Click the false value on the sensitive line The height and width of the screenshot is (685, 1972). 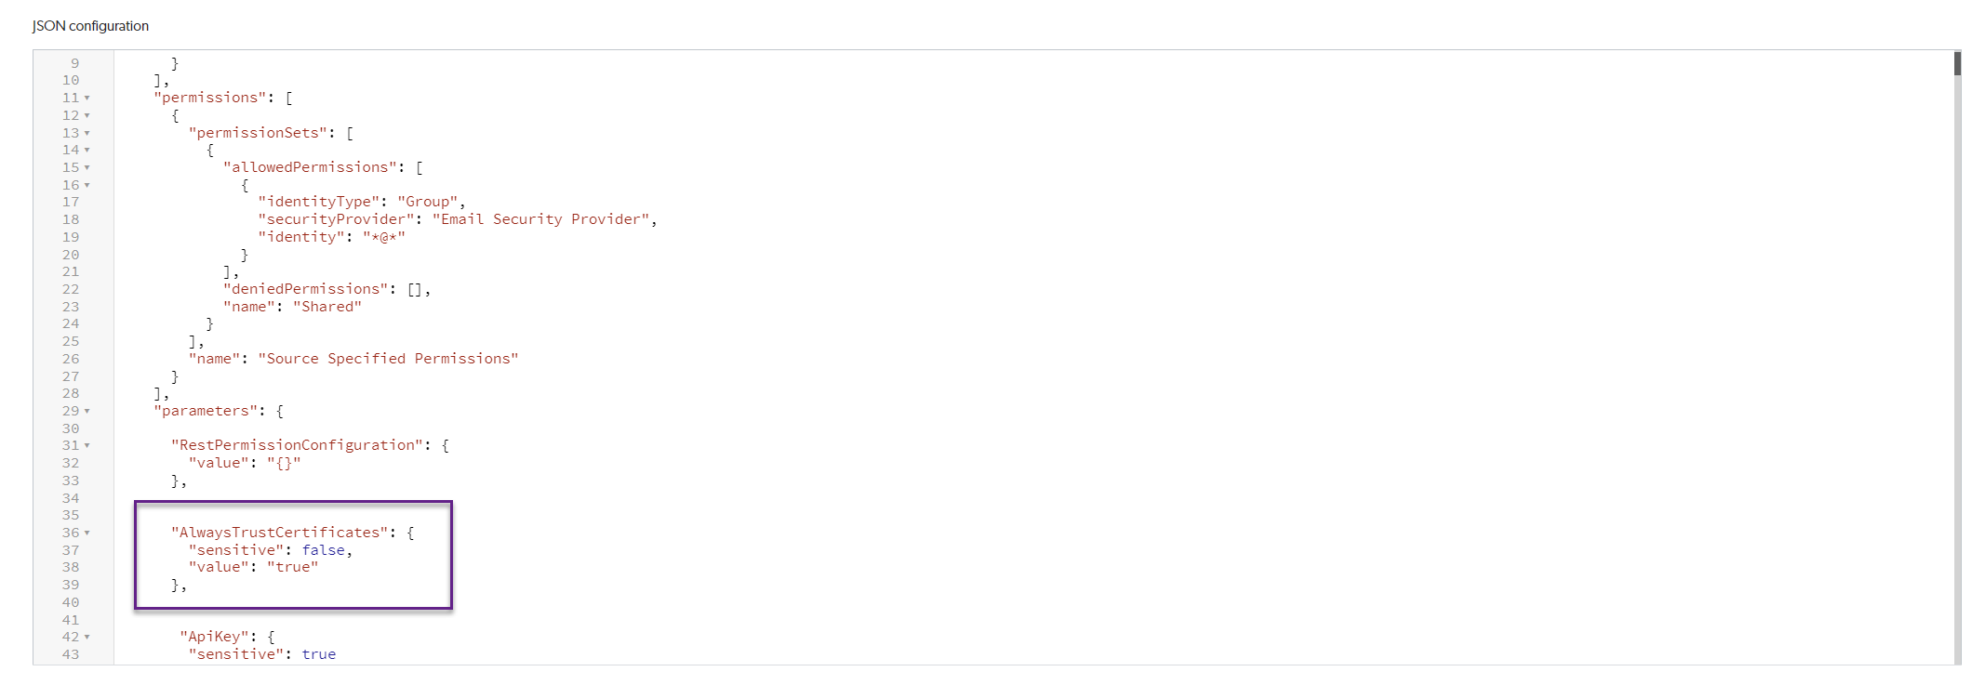pyautogui.click(x=323, y=550)
